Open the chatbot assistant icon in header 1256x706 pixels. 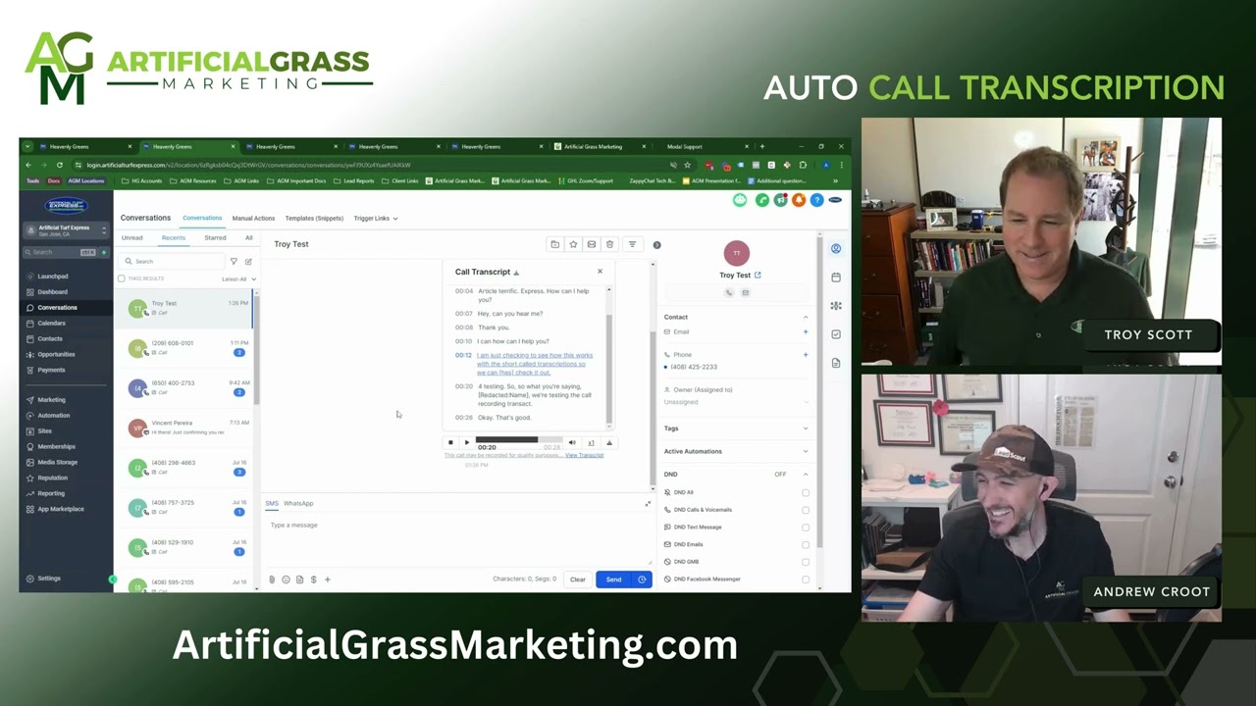coord(740,200)
